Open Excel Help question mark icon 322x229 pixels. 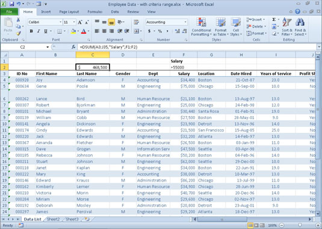point(297,11)
